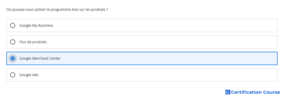Click the word 'Ads' in the last option
Image resolution: width=284 pixels, height=97 pixels.
pos(35,75)
